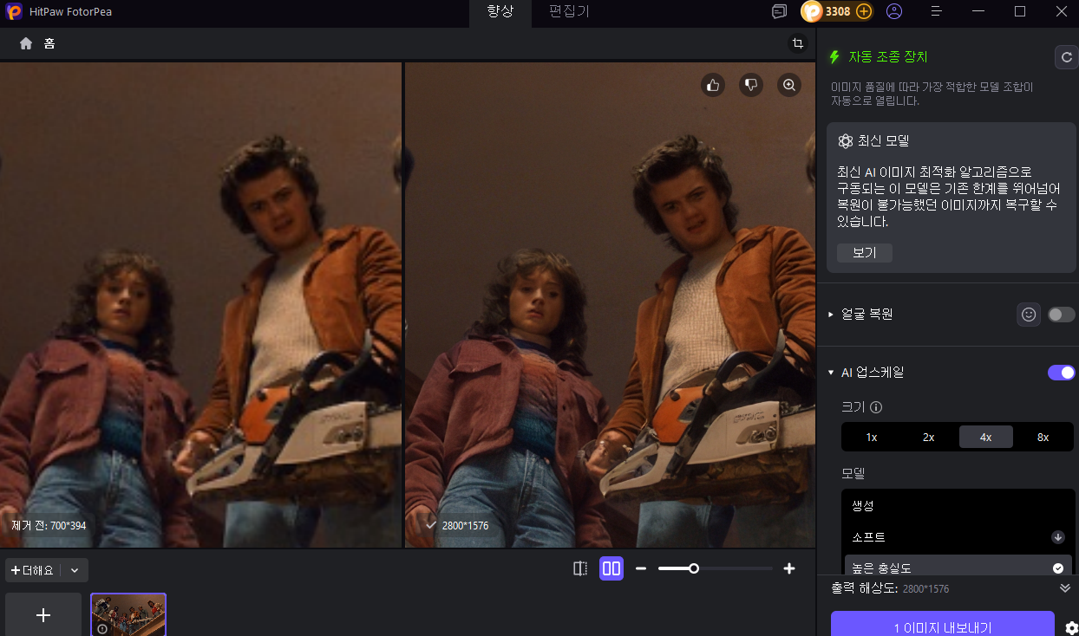
Task: Choose the Soft model option
Action: [x=958, y=537]
